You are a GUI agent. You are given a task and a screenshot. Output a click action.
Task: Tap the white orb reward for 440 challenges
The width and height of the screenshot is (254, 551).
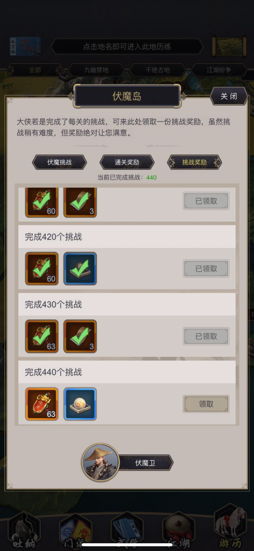[x=80, y=404]
